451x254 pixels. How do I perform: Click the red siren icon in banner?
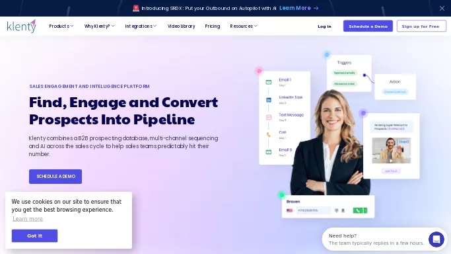pos(136,8)
